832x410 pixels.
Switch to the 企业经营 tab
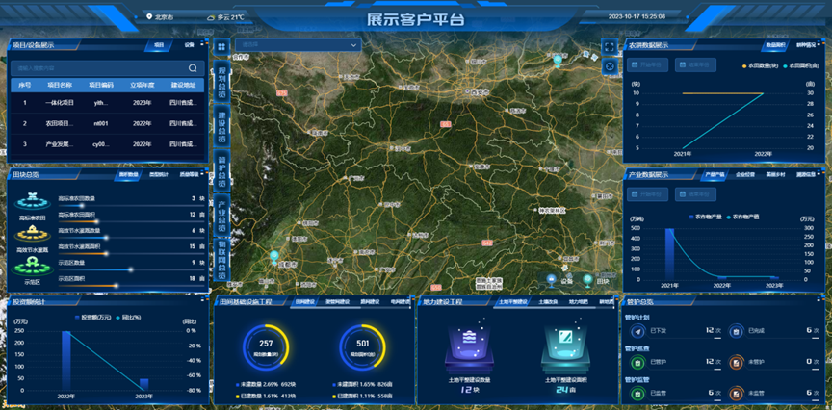(745, 174)
